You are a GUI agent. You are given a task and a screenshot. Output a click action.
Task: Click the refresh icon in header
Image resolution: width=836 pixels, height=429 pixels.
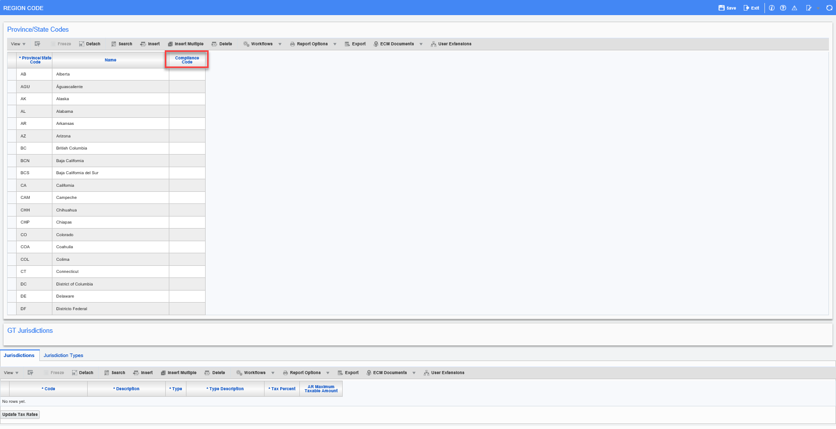pyautogui.click(x=829, y=8)
